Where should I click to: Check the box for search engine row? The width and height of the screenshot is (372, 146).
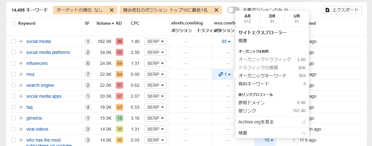pyautogui.click(x=13, y=85)
